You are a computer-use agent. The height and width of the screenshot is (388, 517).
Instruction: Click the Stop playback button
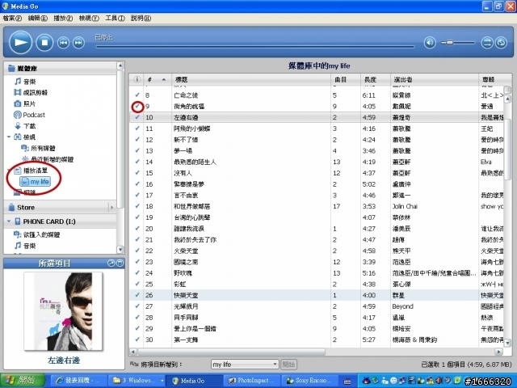pos(44,43)
